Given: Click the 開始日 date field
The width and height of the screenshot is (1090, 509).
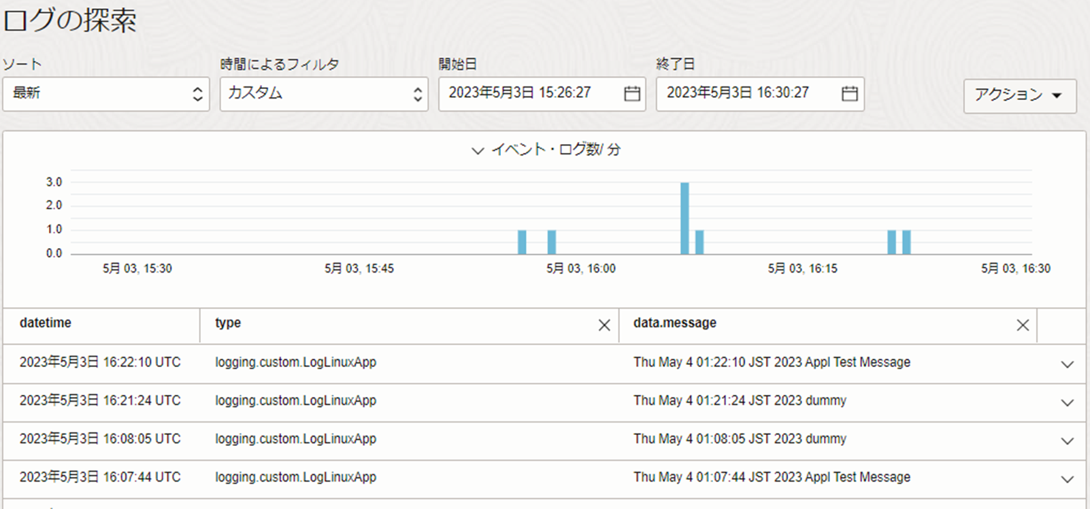Looking at the screenshot, I should pos(542,94).
